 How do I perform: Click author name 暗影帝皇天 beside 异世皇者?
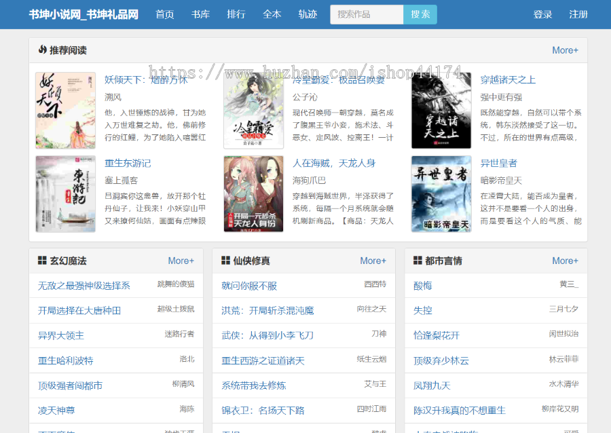click(501, 181)
